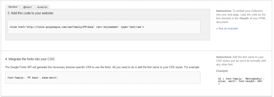Click the 'Add the font name' instructions text
The height and width of the screenshot is (97, 274).
pos(241,61)
